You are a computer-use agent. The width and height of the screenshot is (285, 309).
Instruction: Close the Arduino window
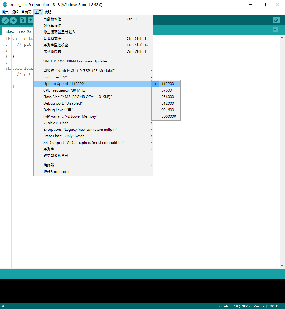pyautogui.click(x=278, y=4)
